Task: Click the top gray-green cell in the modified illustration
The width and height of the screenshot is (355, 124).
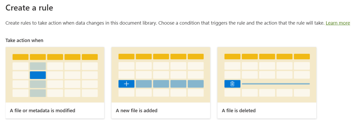Action: point(38,66)
